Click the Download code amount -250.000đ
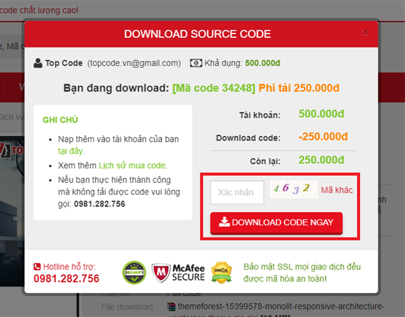The image size is (405, 317). (323, 137)
